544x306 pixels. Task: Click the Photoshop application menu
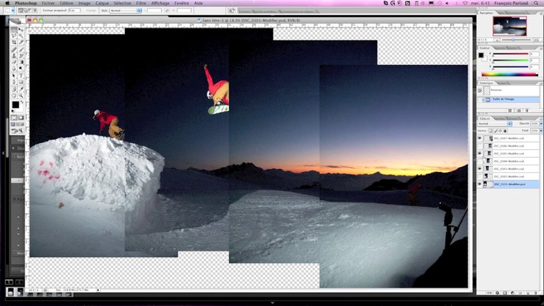click(x=26, y=3)
